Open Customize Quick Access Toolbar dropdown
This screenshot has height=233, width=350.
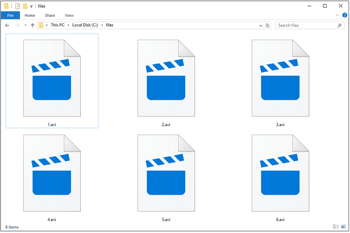point(31,6)
